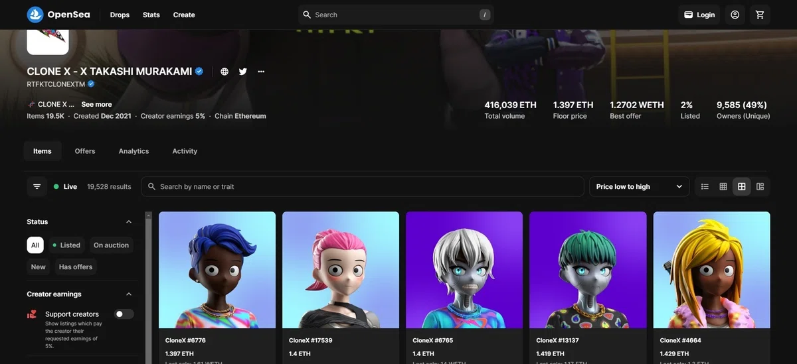Open the account profile icon
The height and width of the screenshot is (364, 797).
click(735, 15)
